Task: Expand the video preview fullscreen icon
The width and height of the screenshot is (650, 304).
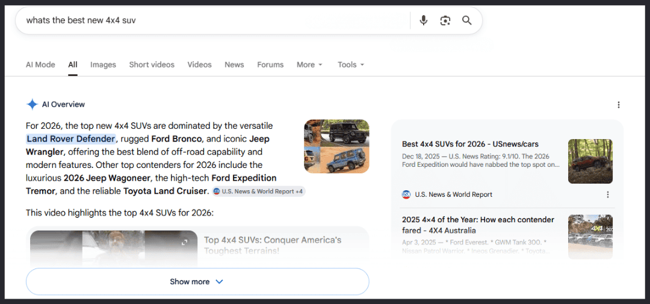Action: point(185,242)
